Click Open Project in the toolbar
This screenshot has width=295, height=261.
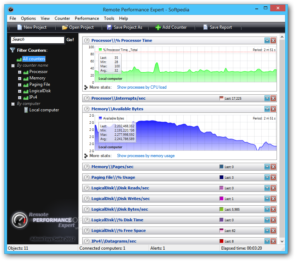(78, 27)
